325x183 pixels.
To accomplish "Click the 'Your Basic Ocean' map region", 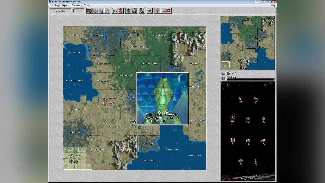I will 74,81.
